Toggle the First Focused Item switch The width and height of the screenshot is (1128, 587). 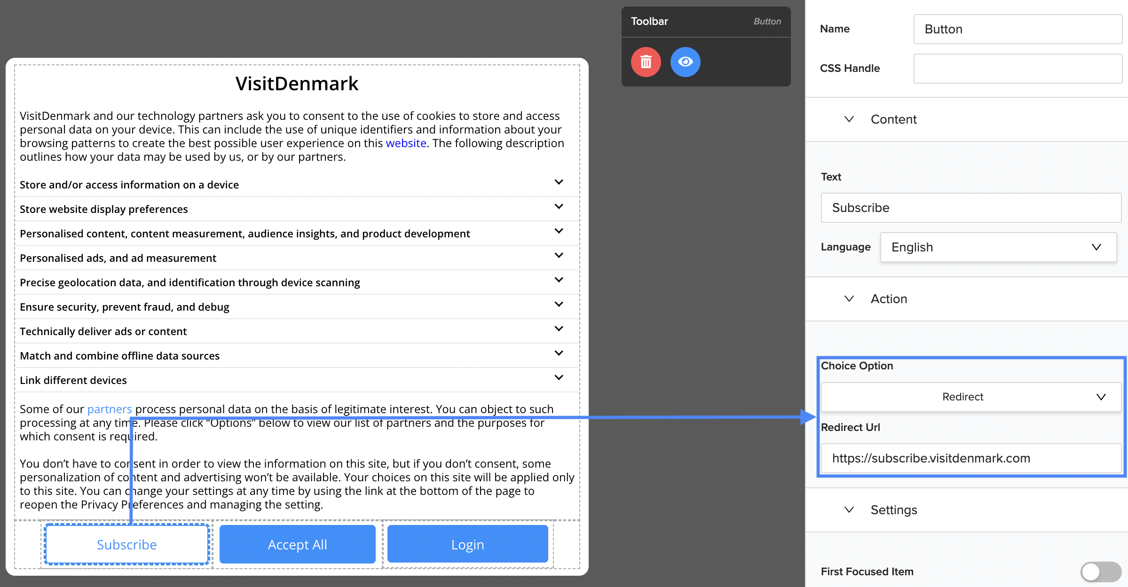click(x=1100, y=571)
